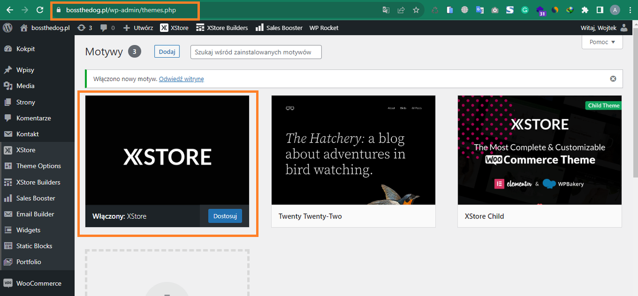Go back with the browser back arrow
638x296 pixels.
9,10
